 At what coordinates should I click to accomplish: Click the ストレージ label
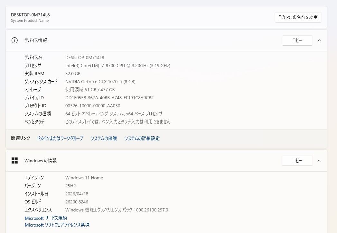(33, 90)
